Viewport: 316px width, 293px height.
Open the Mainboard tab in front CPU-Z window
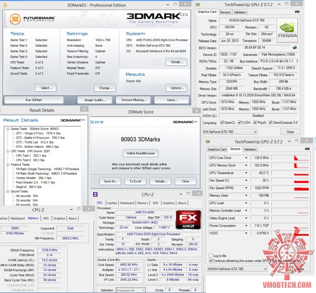pyautogui.click(x=127, y=203)
